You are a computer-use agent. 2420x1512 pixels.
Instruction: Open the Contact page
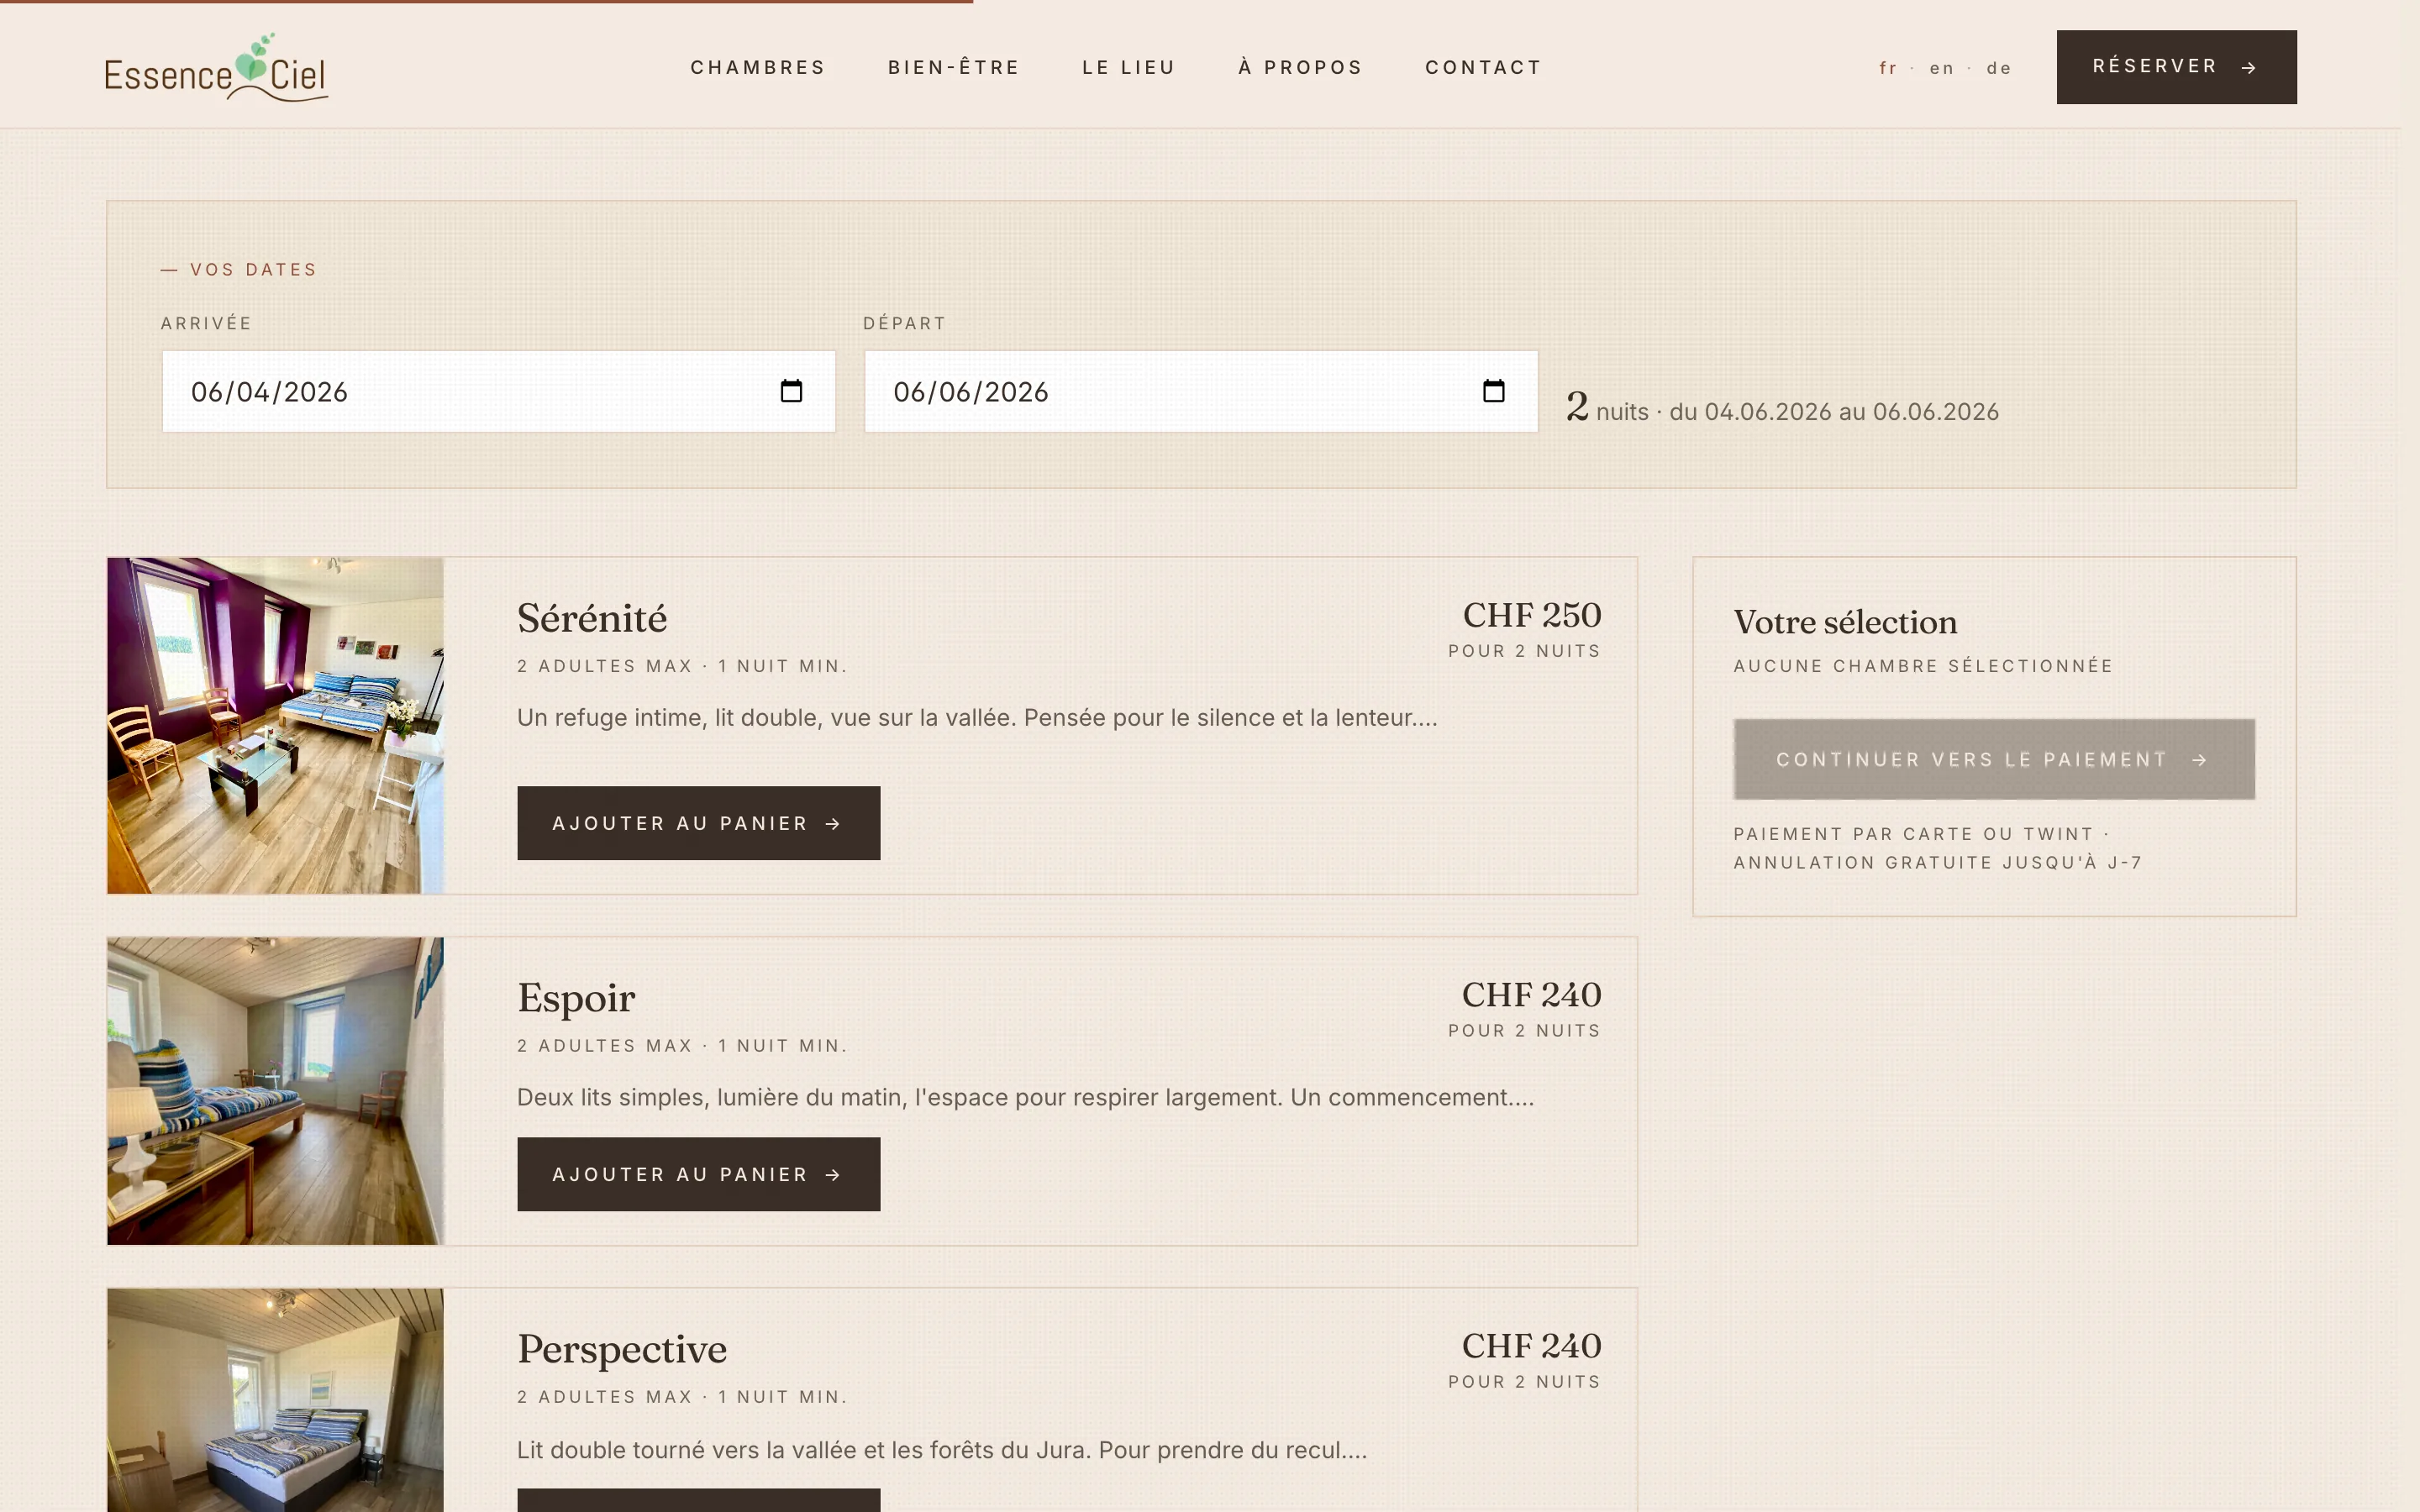click(1483, 67)
